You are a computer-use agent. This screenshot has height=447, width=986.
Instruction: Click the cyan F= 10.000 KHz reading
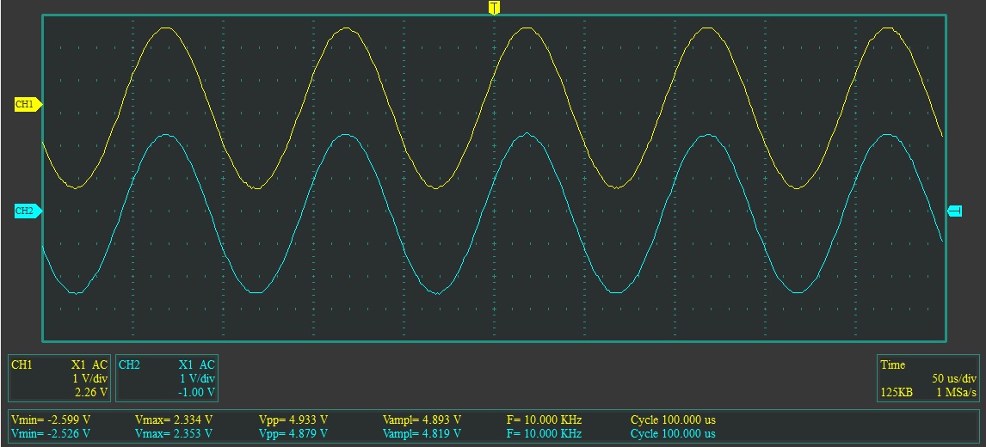544,433
